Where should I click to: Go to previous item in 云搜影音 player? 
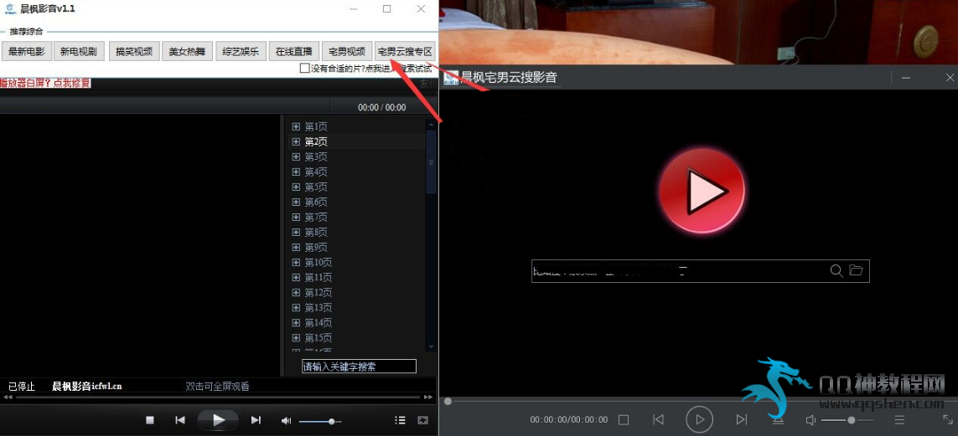point(658,419)
